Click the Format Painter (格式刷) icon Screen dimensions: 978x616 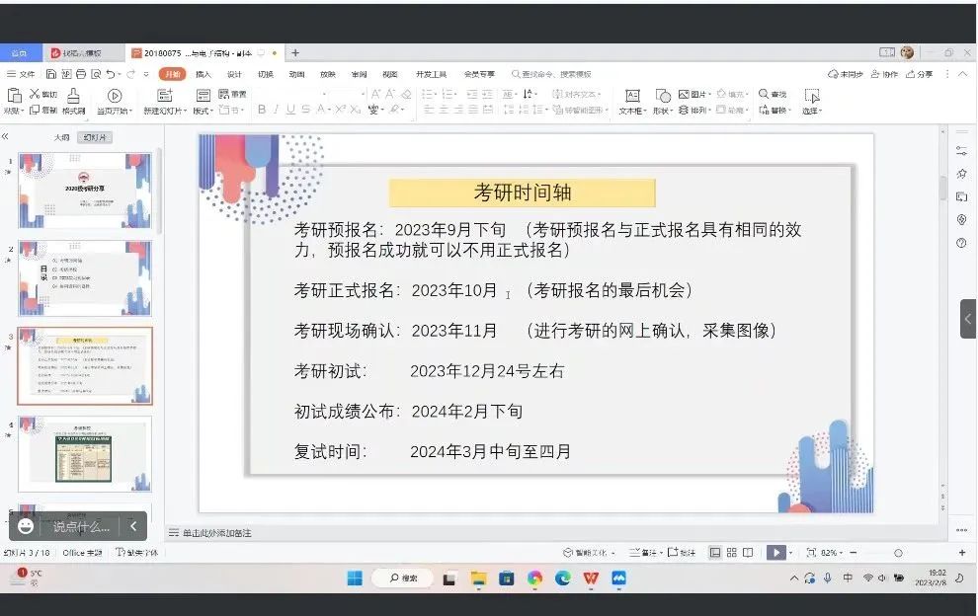(74, 97)
